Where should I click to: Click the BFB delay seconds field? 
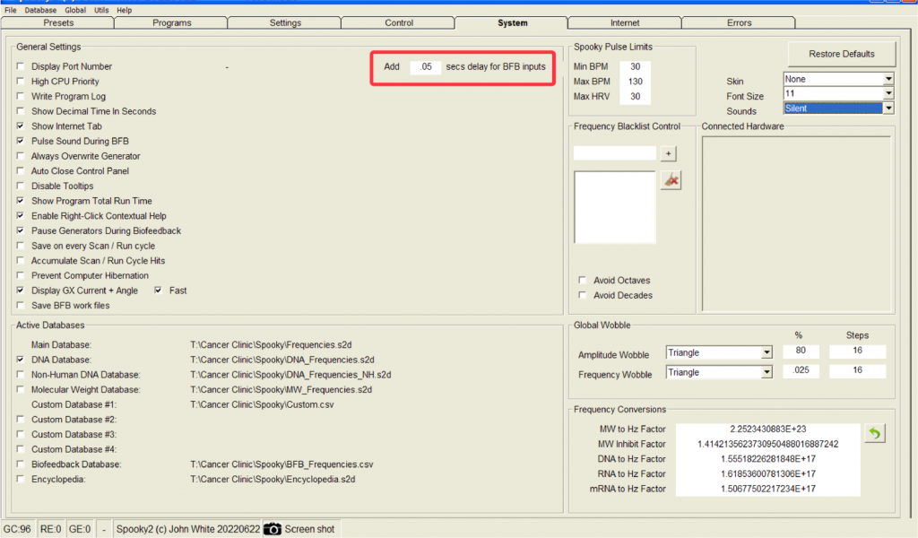426,67
